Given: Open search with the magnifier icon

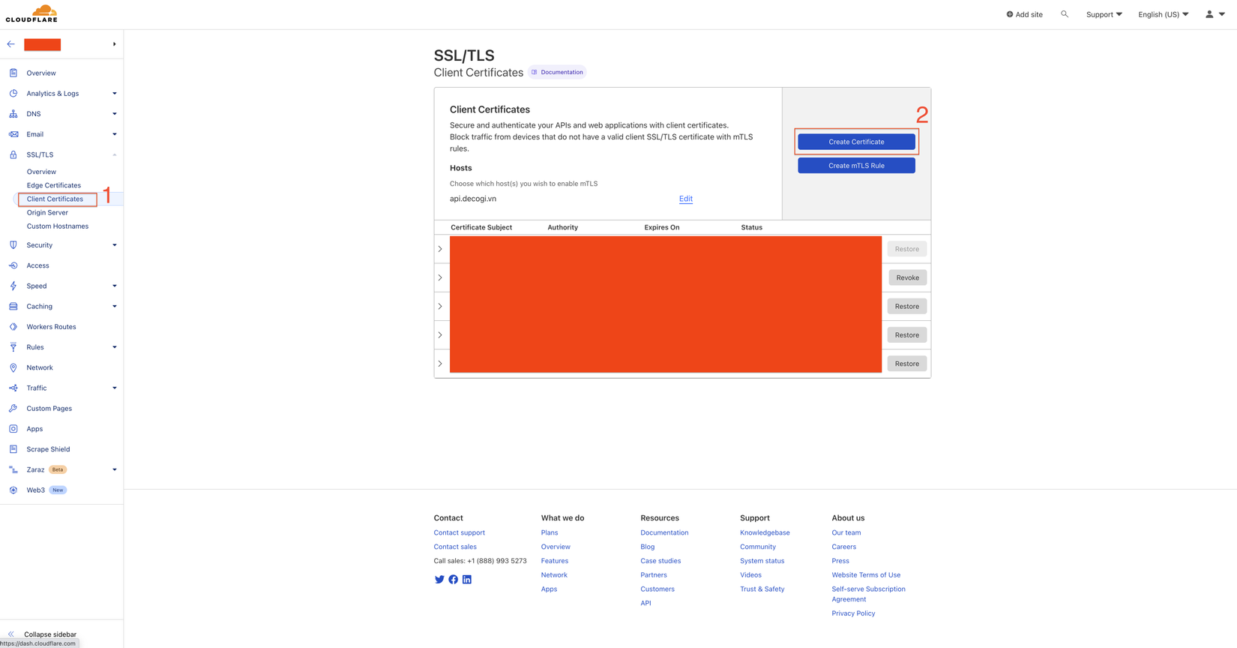Looking at the screenshot, I should point(1065,14).
